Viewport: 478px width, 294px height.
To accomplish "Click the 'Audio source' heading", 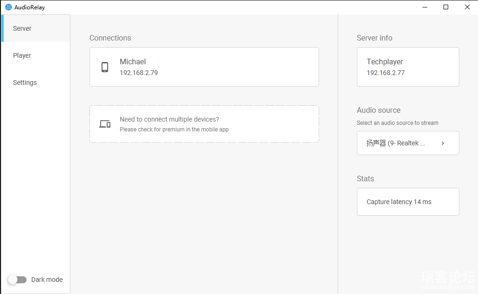I will [x=379, y=110].
